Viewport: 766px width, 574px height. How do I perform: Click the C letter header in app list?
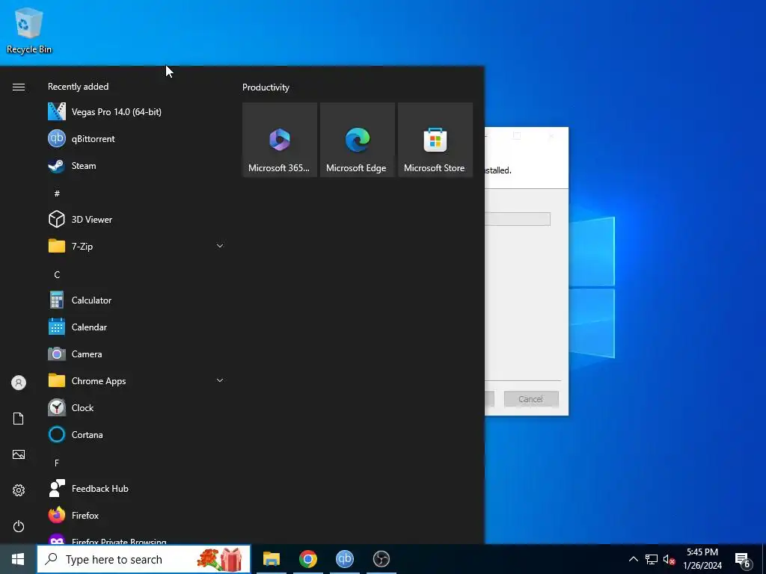pyautogui.click(x=57, y=275)
